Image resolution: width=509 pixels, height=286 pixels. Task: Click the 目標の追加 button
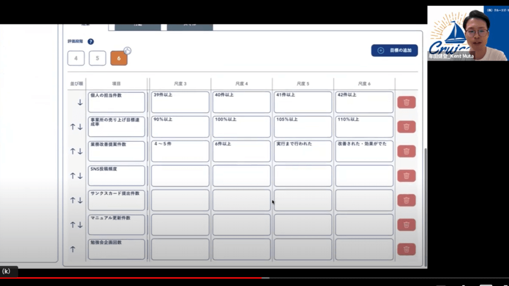point(394,50)
